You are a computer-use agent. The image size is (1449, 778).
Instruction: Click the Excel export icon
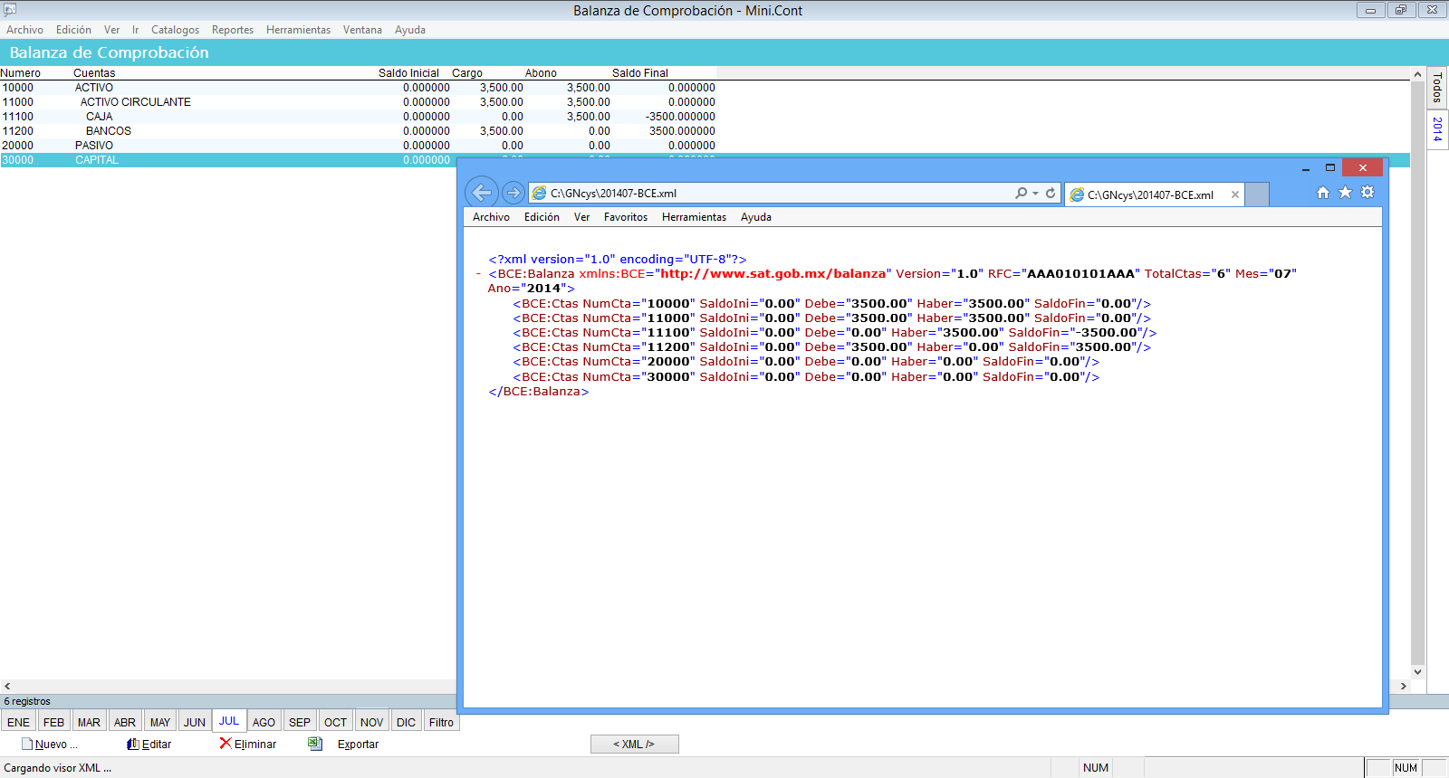tap(315, 744)
